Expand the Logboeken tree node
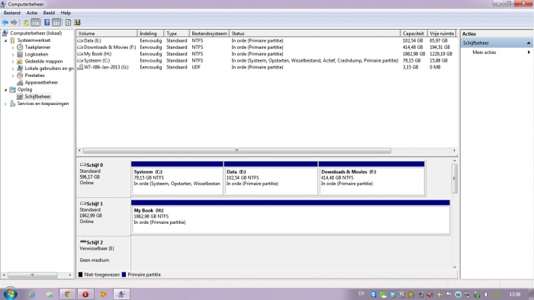The height and width of the screenshot is (300, 534). coord(13,55)
